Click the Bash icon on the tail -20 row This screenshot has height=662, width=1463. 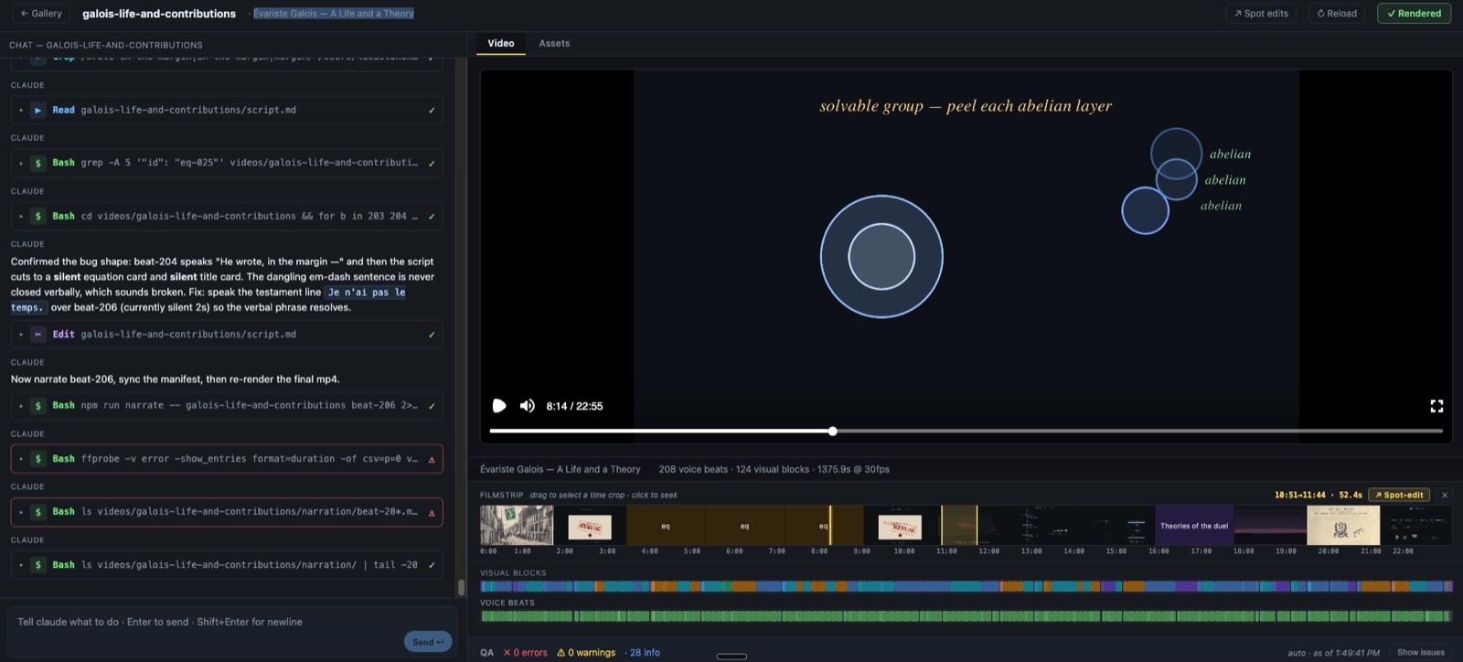pos(37,565)
